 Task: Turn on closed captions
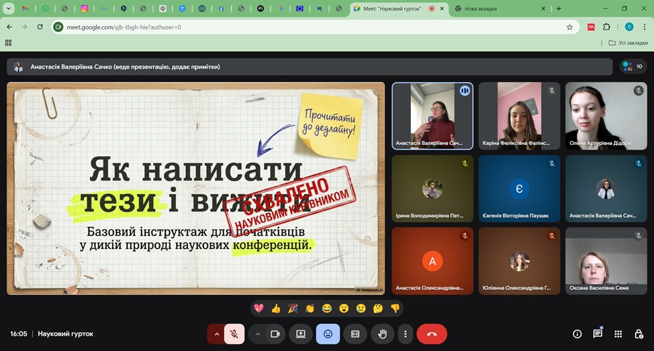355,334
